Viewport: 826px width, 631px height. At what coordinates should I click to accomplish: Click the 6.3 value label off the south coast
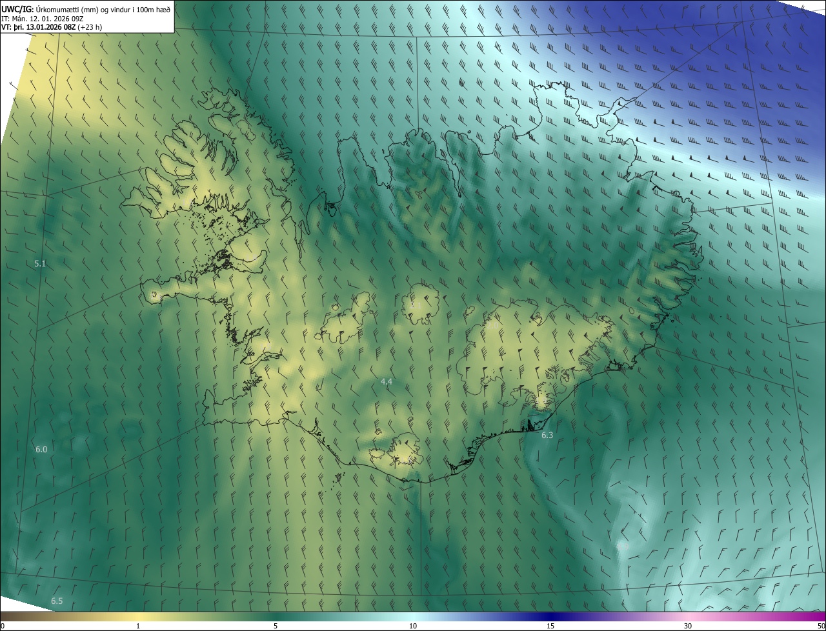[x=547, y=436]
